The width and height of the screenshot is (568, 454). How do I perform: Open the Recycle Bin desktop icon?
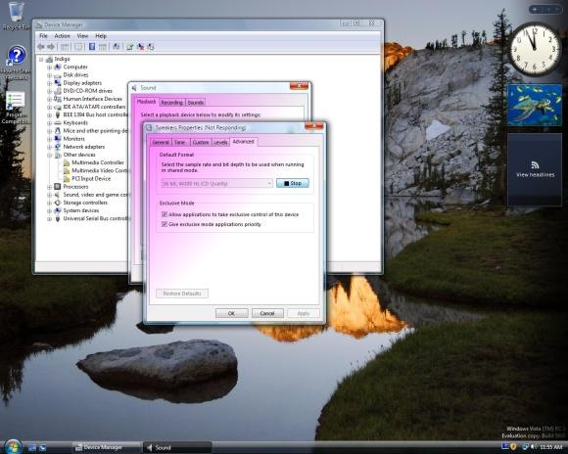(16, 12)
